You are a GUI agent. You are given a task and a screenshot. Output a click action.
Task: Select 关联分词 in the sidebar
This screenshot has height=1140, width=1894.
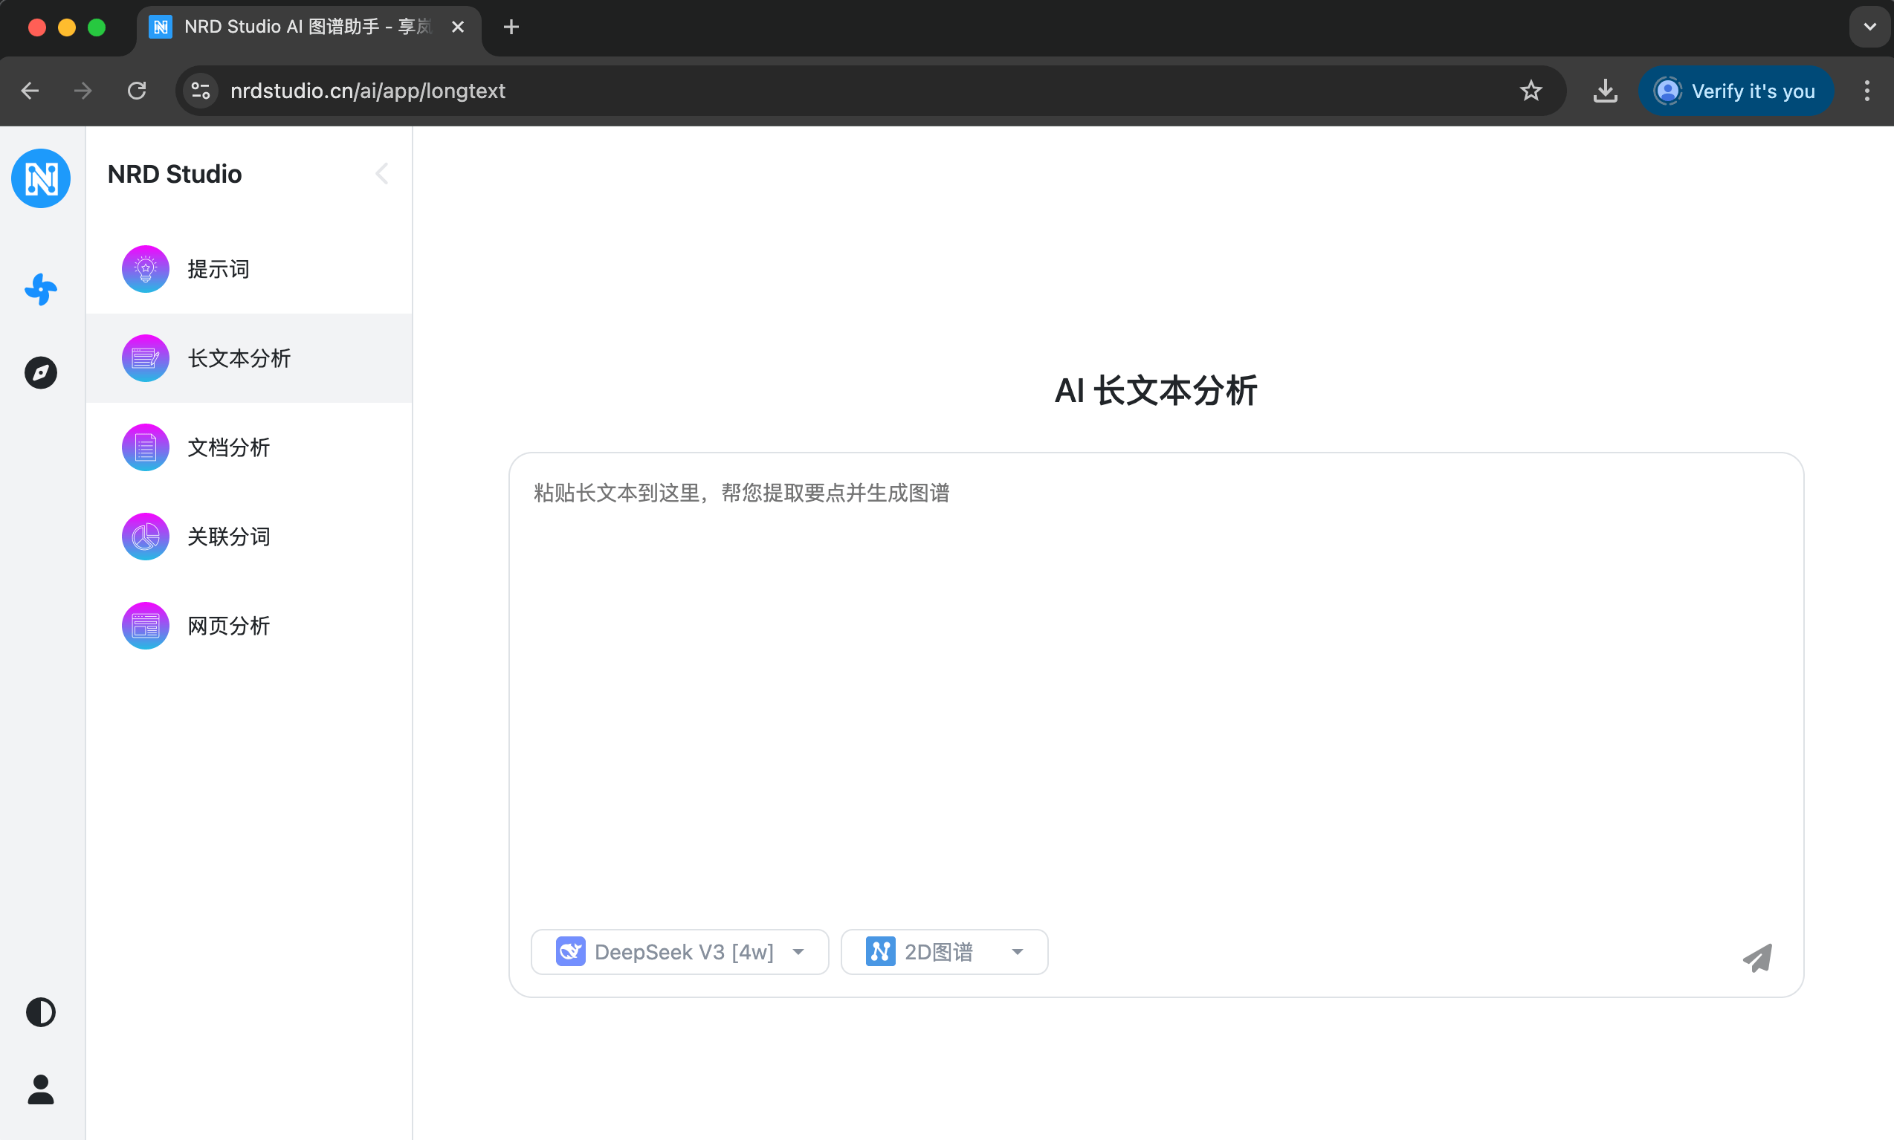pos(228,537)
